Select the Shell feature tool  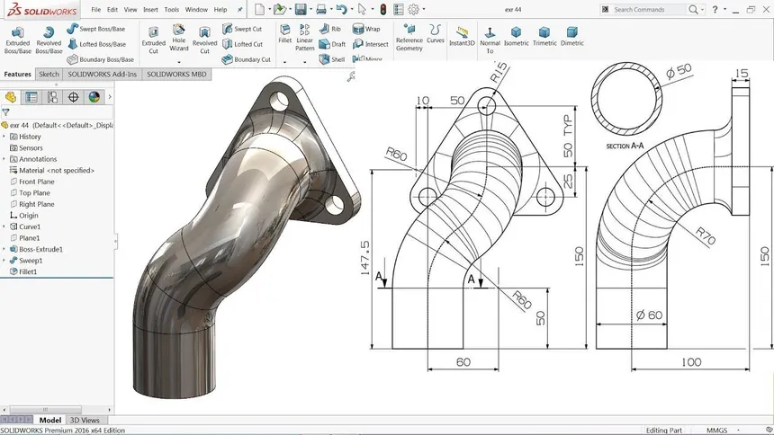331,59
